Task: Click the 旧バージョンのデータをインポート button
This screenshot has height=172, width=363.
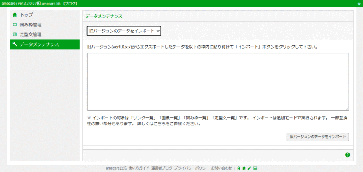Action: point(318,136)
